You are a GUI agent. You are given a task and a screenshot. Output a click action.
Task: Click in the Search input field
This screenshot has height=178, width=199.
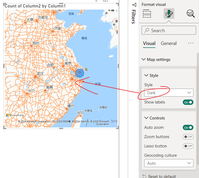(x=169, y=30)
